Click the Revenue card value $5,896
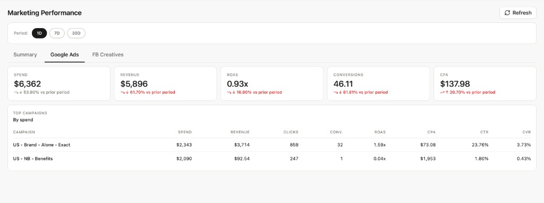This screenshot has width=544, height=203. coord(134,83)
